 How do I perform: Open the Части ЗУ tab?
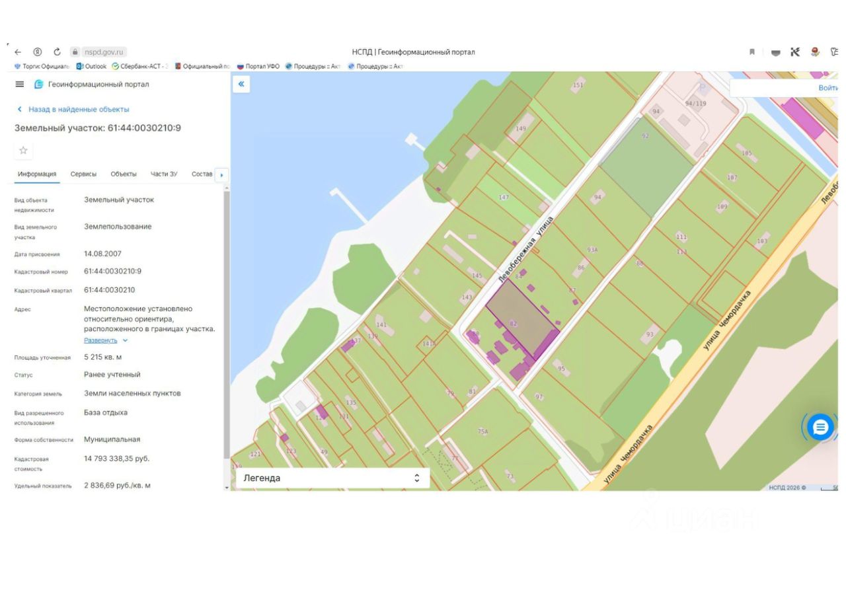point(164,174)
